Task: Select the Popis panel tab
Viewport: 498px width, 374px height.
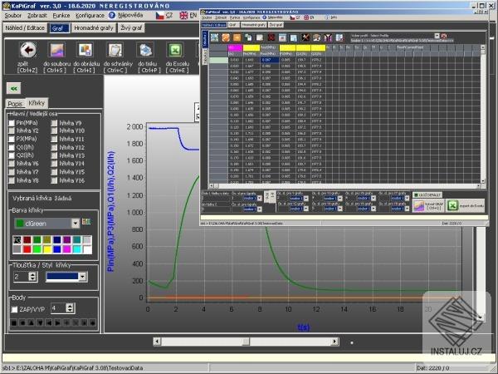Action: pos(15,104)
